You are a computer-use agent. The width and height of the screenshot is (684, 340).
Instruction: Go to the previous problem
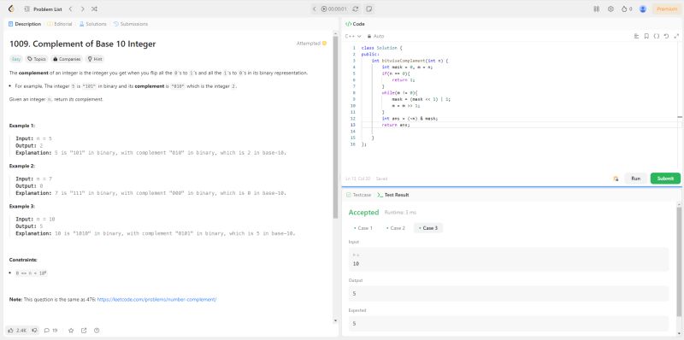pyautogui.click(x=71, y=9)
